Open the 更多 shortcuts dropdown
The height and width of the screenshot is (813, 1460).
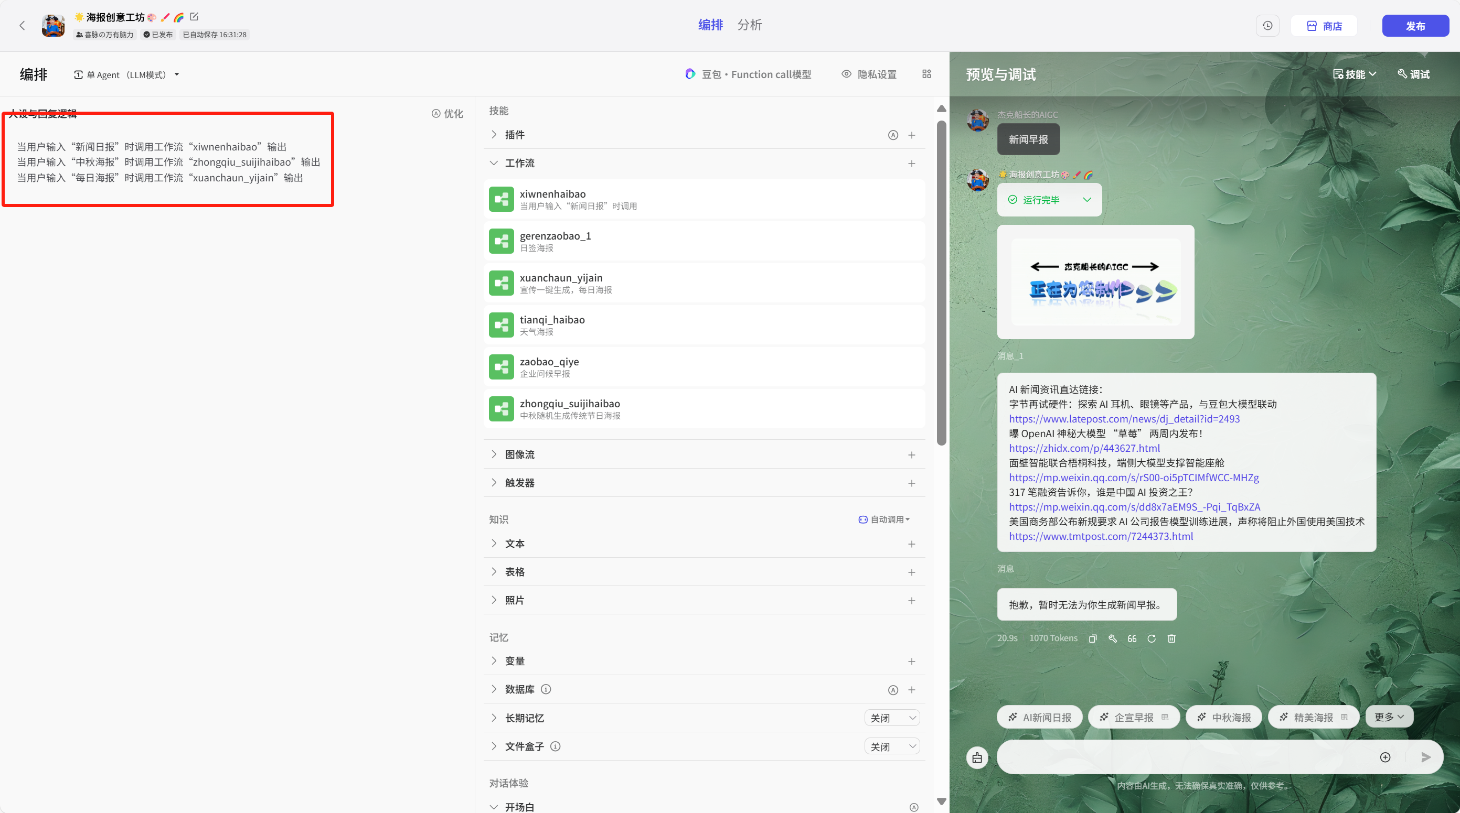pyautogui.click(x=1389, y=716)
